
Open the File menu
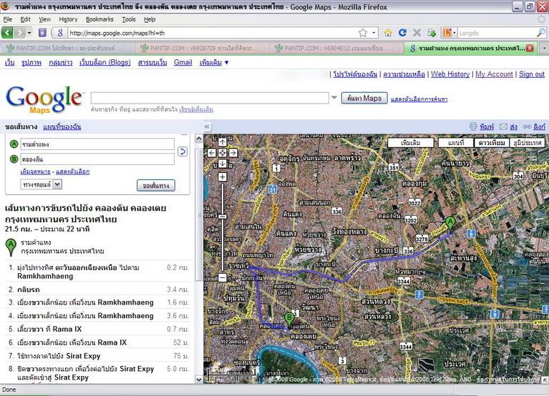click(x=7, y=19)
